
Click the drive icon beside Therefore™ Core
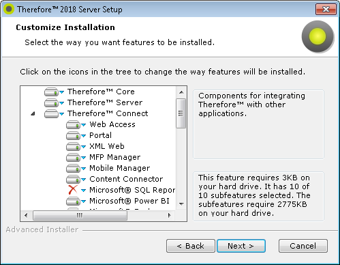pos(51,92)
